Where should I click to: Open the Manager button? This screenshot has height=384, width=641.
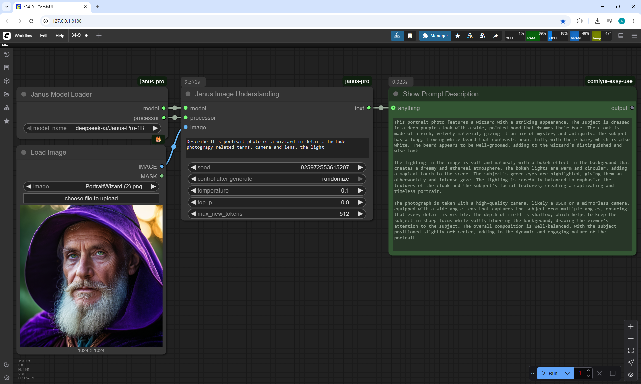[435, 36]
